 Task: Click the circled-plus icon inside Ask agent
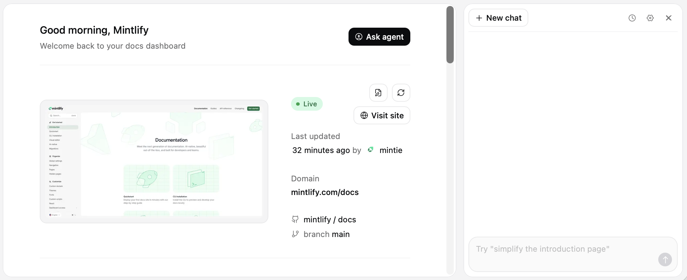pyautogui.click(x=359, y=37)
